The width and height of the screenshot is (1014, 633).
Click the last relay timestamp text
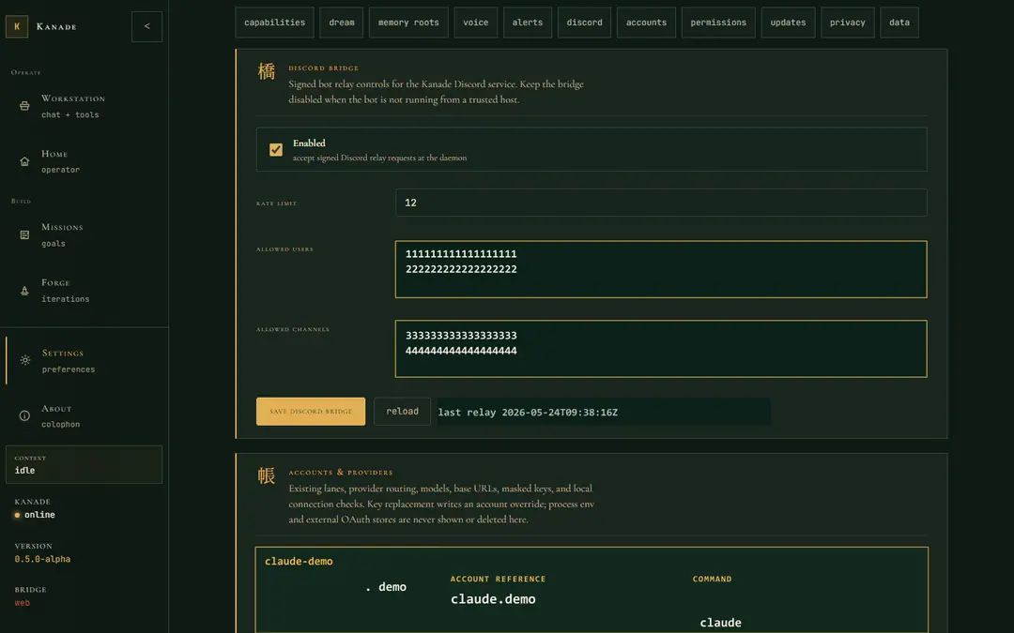pyautogui.click(x=528, y=413)
